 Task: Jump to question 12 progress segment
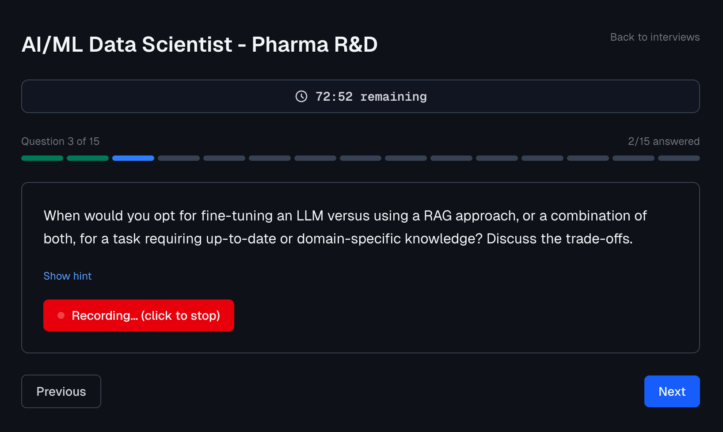click(x=542, y=158)
